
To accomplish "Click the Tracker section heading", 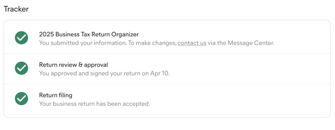I will [x=16, y=9].
